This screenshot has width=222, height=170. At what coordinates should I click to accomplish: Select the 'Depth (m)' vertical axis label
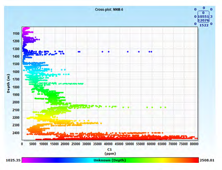pos(8,83)
